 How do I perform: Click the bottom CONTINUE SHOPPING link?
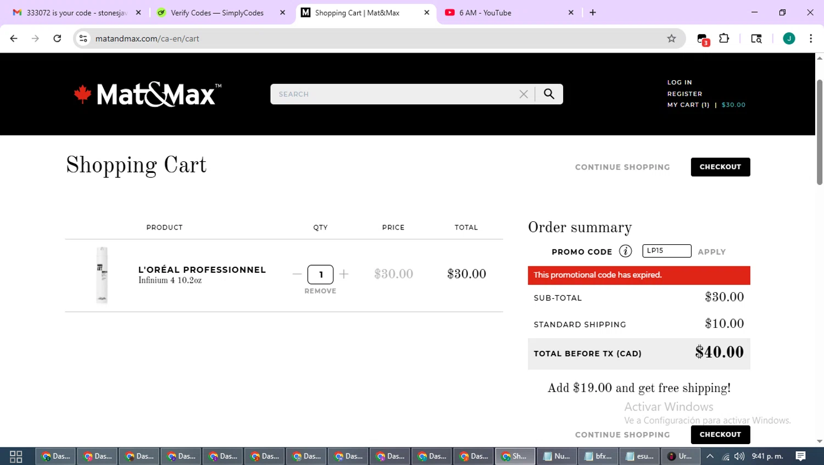pyautogui.click(x=622, y=435)
